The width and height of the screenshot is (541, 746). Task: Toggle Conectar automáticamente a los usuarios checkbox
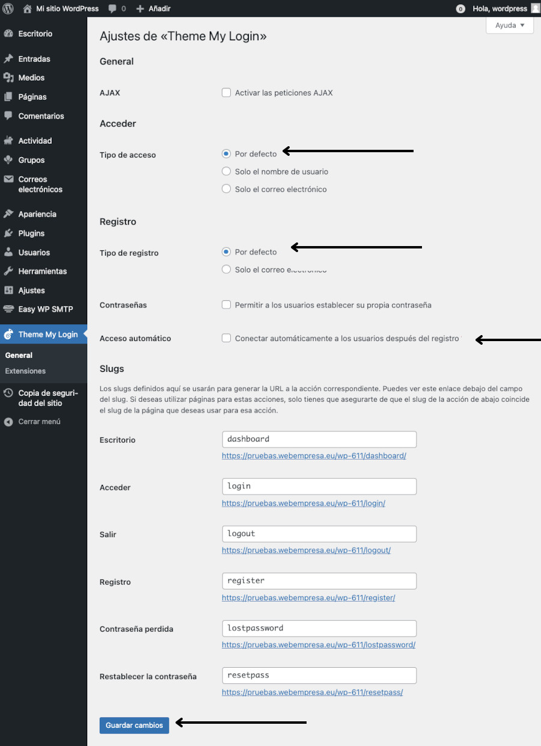point(227,338)
